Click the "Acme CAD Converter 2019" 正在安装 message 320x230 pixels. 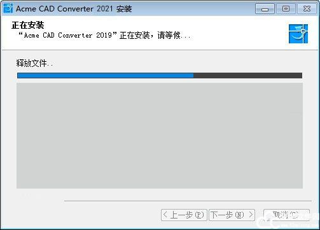click(x=105, y=35)
